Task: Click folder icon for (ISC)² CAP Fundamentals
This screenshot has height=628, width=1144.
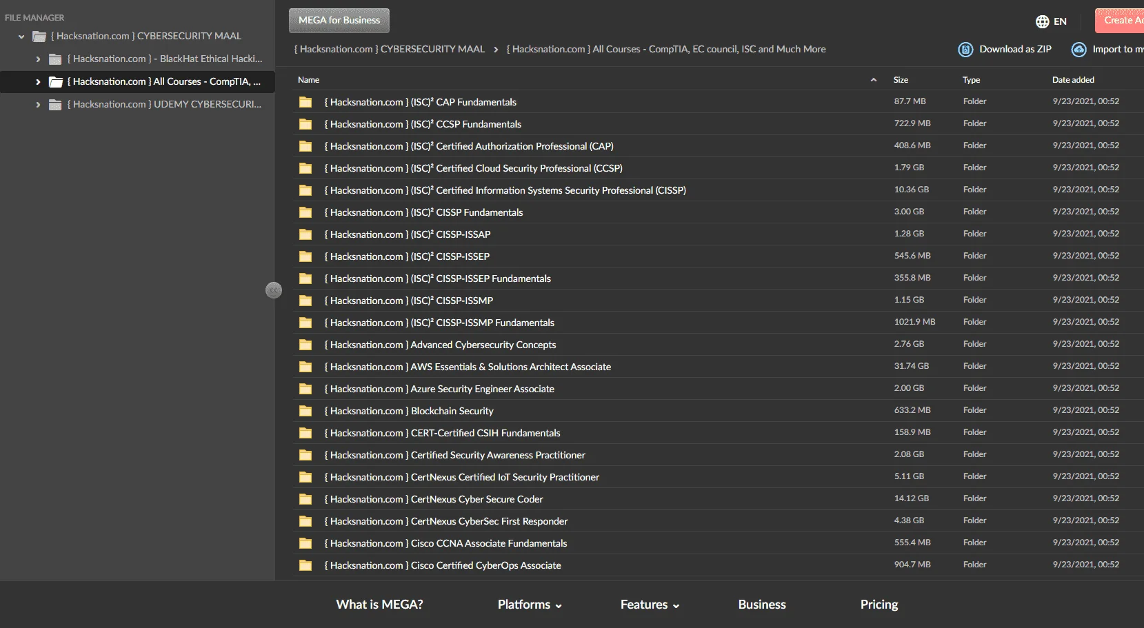Action: click(x=305, y=102)
